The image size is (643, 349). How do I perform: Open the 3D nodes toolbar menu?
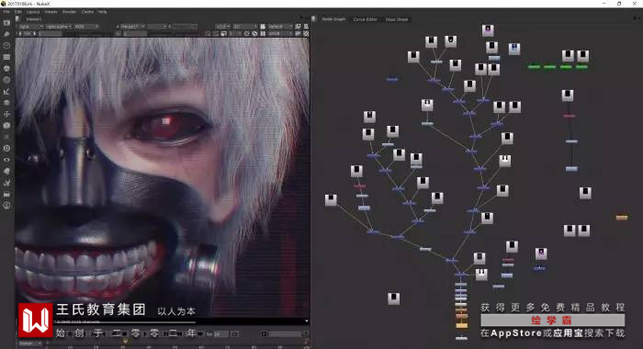click(6, 126)
